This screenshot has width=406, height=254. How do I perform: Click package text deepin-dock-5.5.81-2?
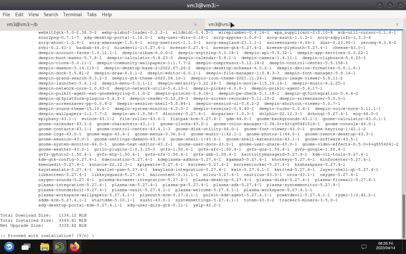(64, 73)
